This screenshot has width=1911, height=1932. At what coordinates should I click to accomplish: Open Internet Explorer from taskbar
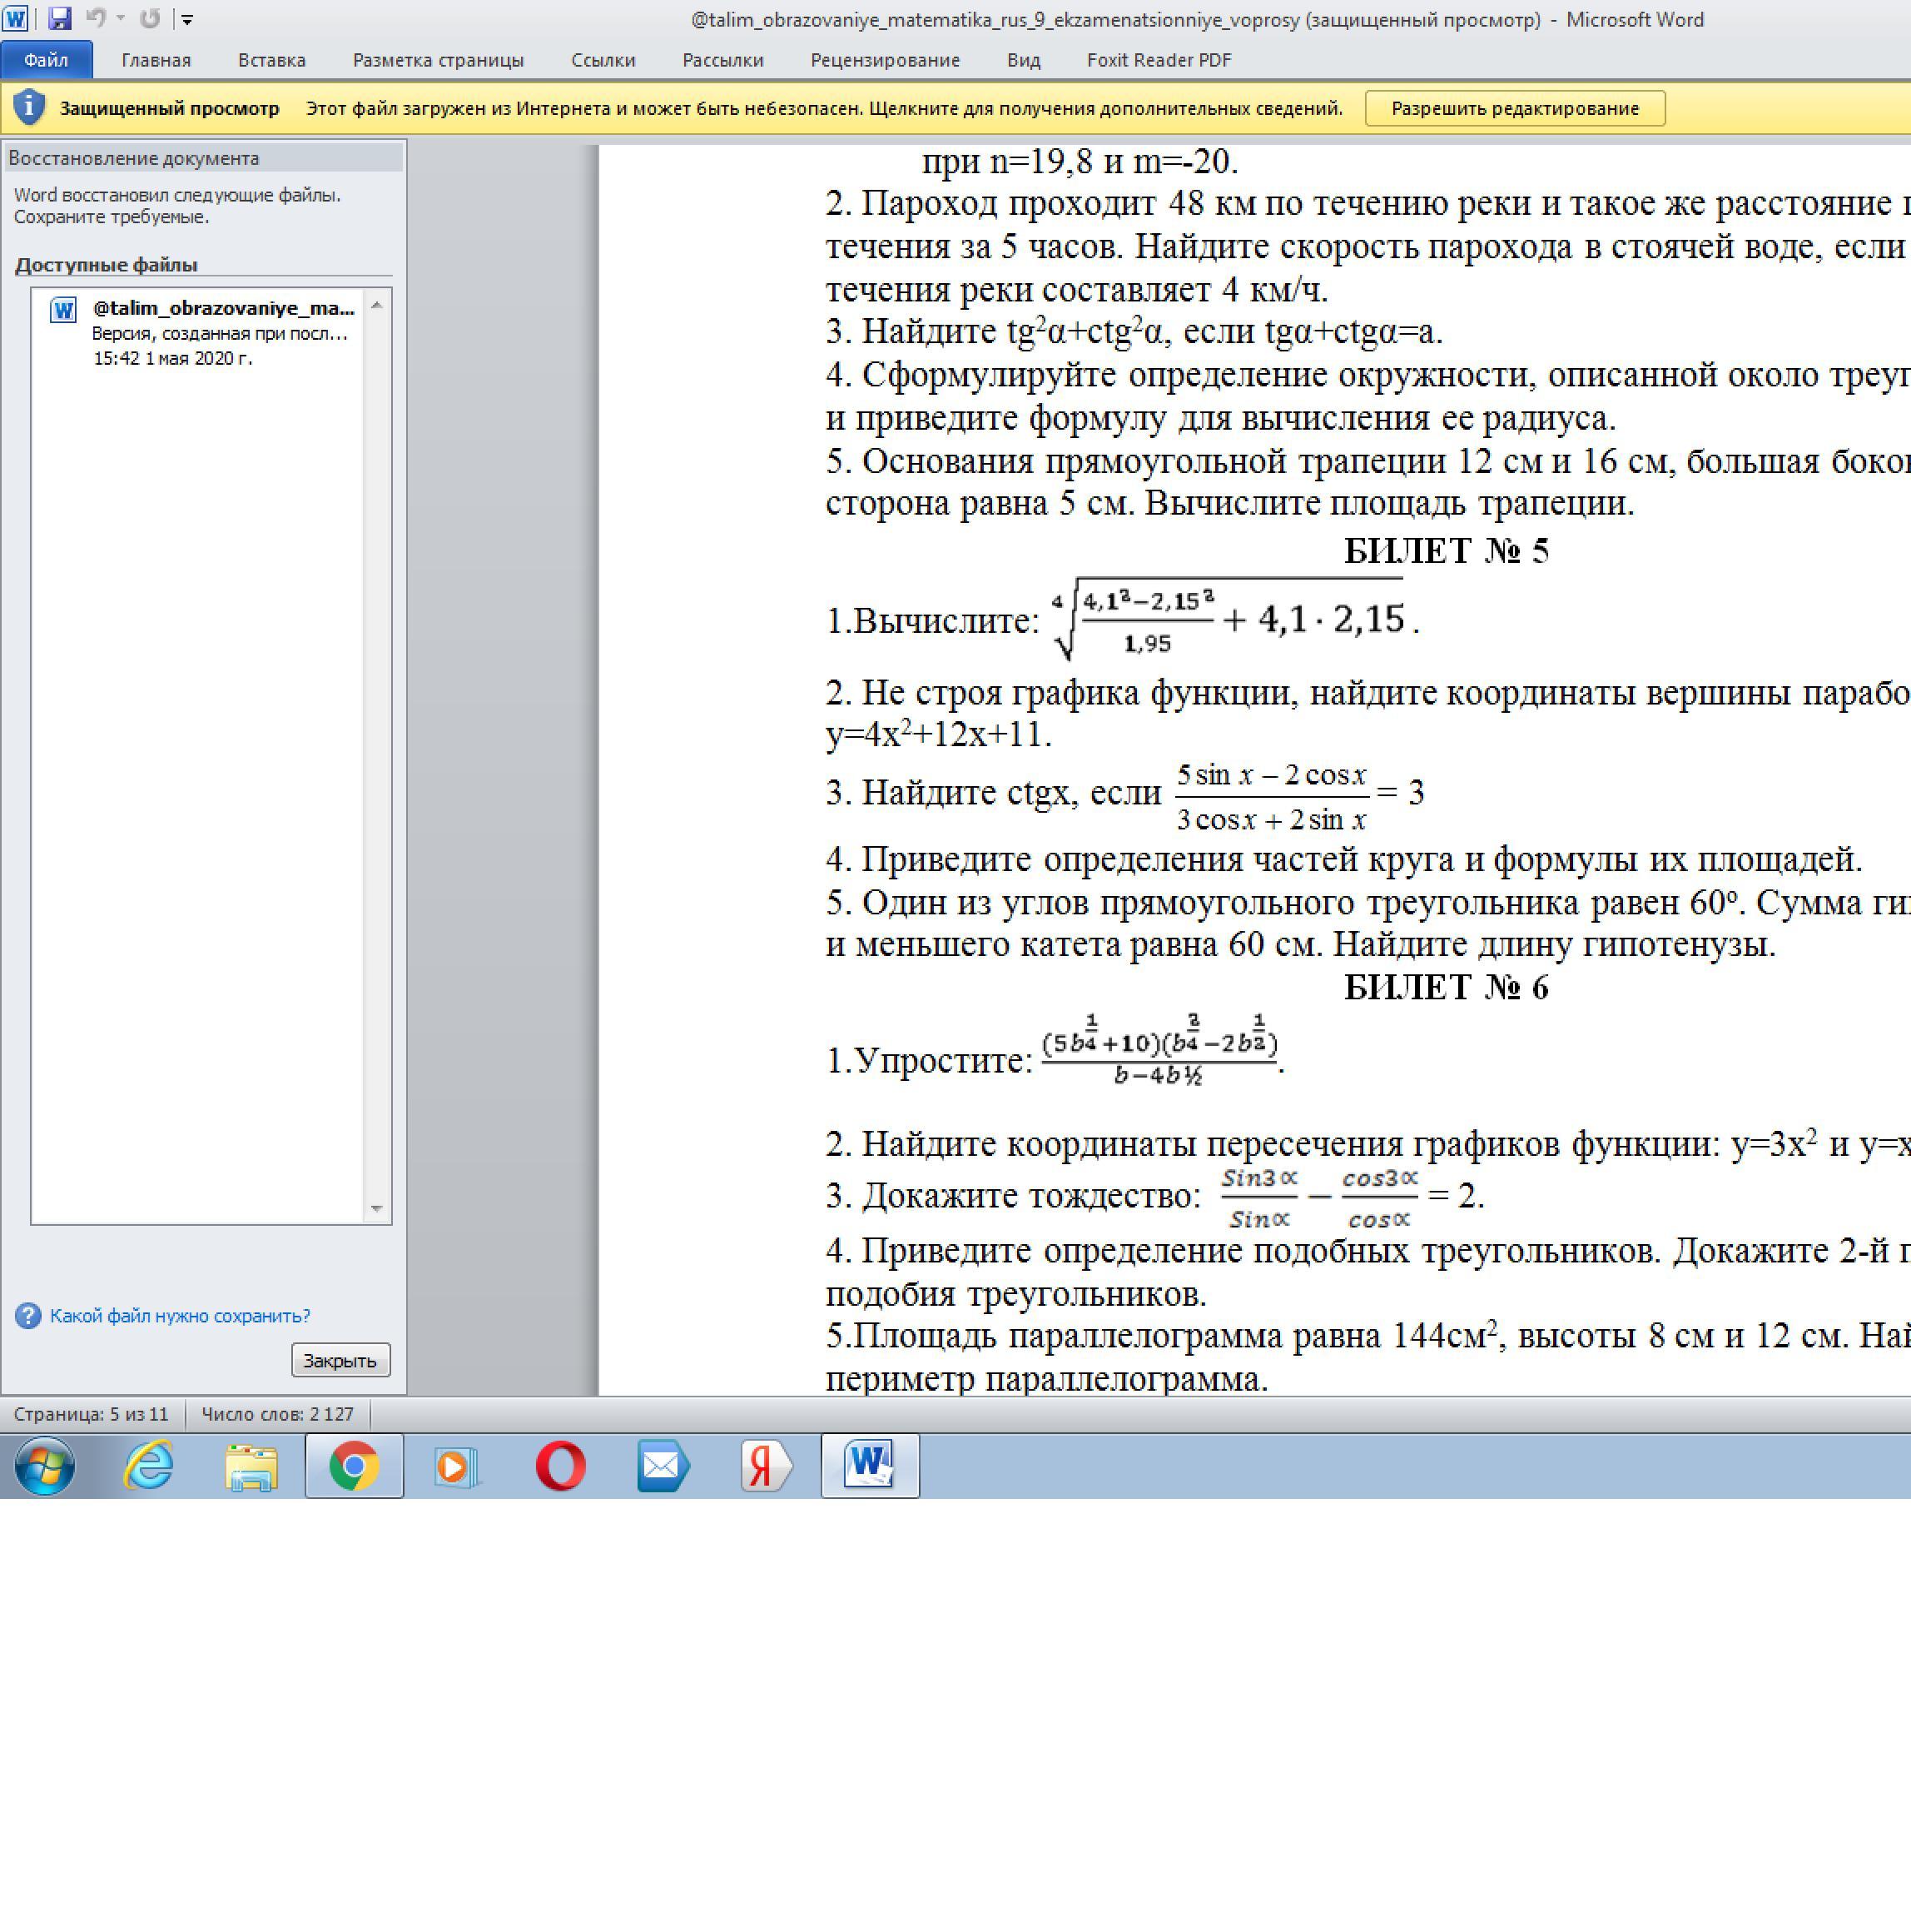[148, 1466]
